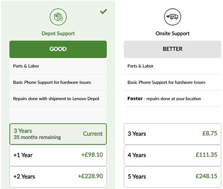Click Basic Phone Support row in Depot column
The height and width of the screenshot is (189, 223).
[58, 82]
